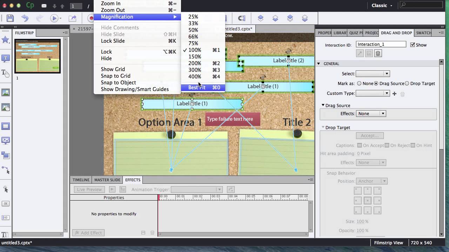
Task: Click the Redo arrow icon
Action: 39,18
